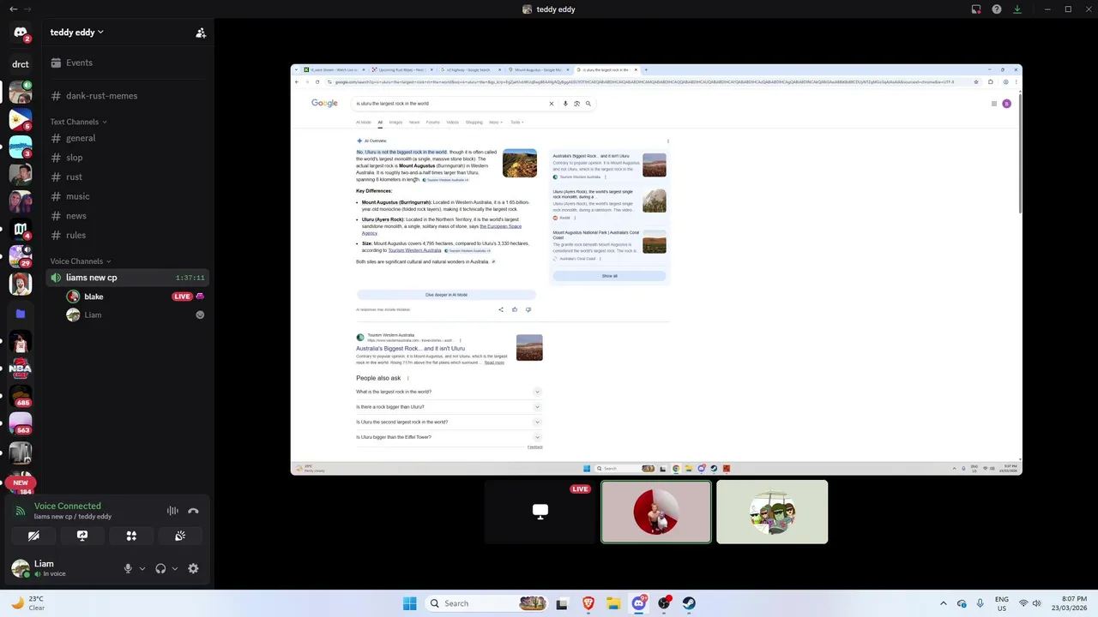Open the rust text channel
Screen dimensions: 1098x617
[x=127, y=177]
